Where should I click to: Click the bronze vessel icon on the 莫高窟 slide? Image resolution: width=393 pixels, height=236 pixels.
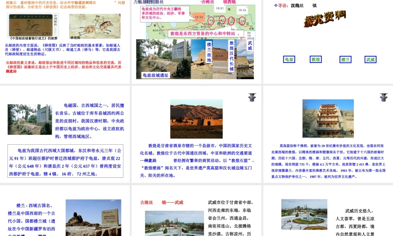pos(384,97)
